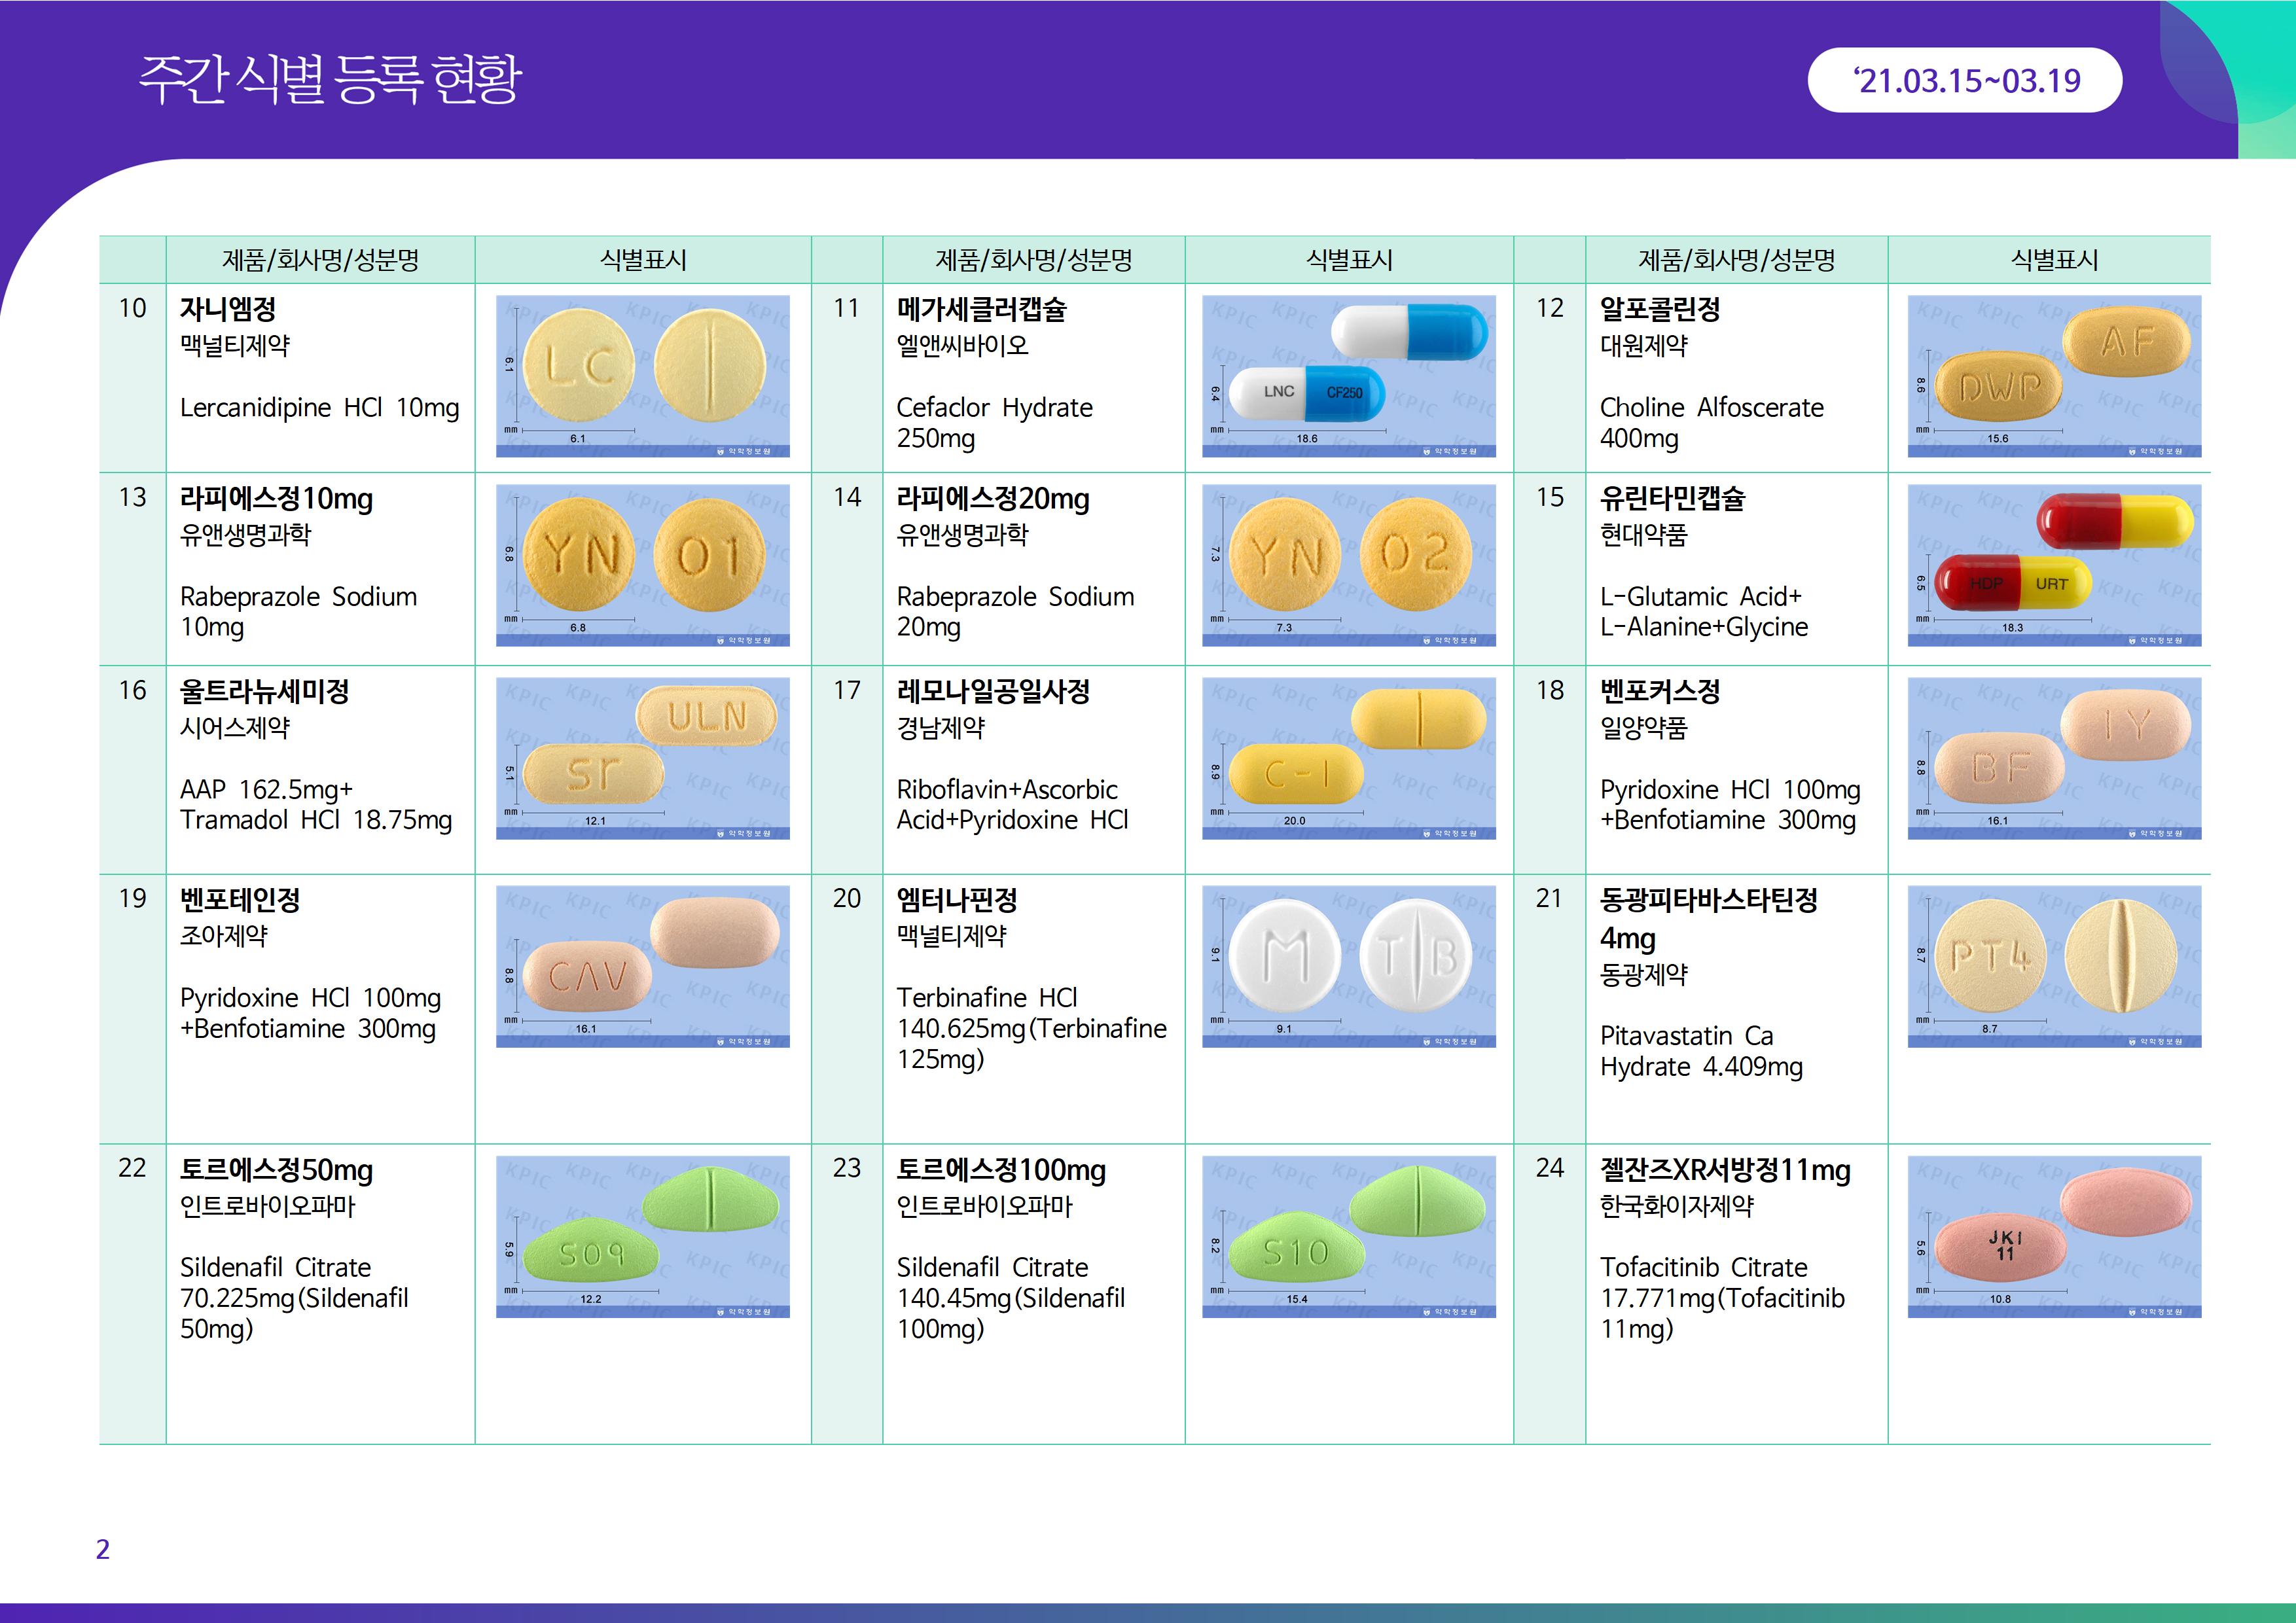
Task: Click the LC pill image for 자니엠정
Action: point(642,376)
